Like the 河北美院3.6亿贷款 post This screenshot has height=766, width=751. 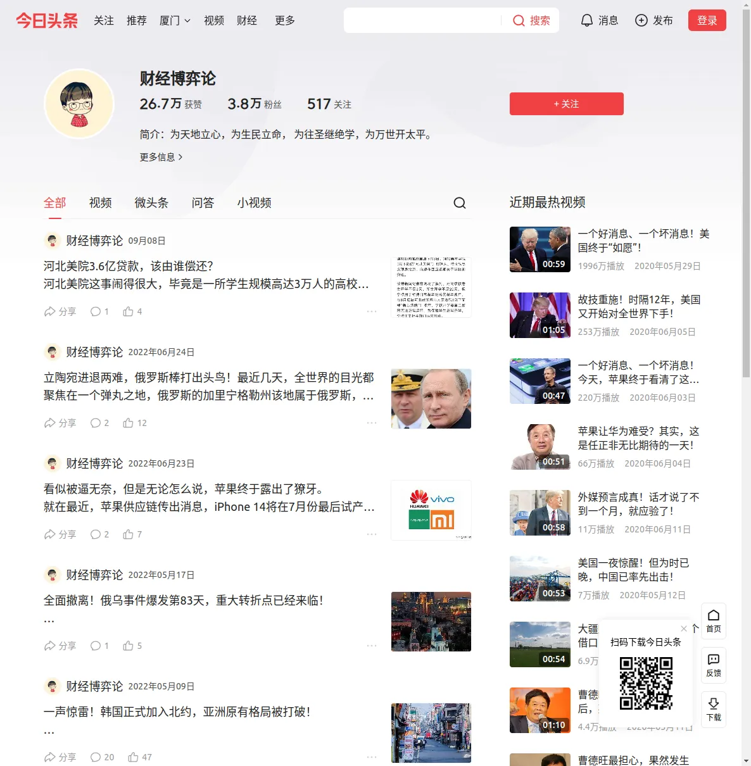[132, 311]
